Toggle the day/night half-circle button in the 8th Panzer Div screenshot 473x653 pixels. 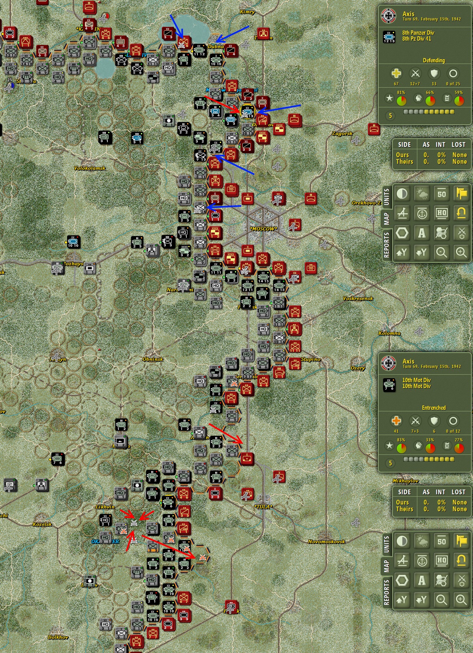[402, 193]
